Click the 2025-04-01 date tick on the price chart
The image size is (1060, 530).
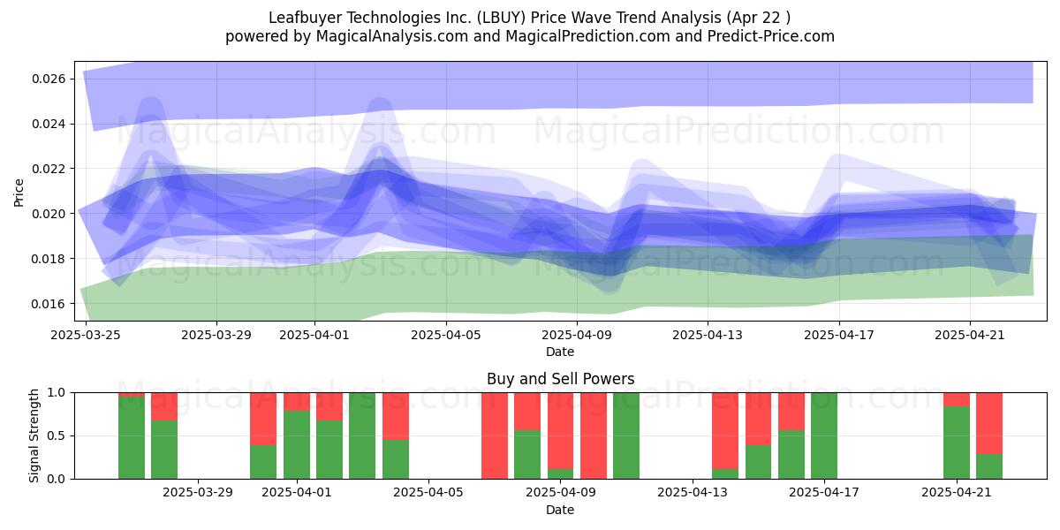click(315, 335)
